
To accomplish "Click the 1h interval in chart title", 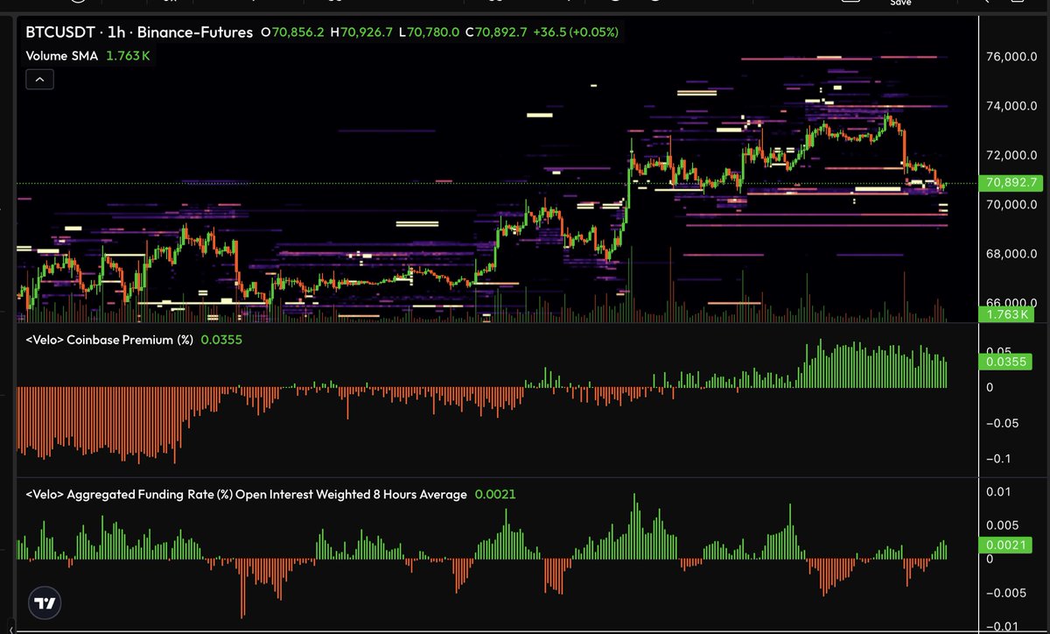I will 116,32.
